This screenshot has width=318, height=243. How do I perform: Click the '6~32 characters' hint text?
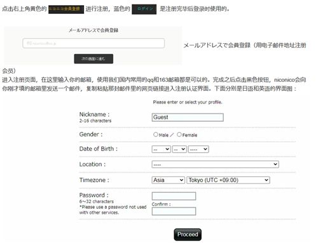coord(97,201)
